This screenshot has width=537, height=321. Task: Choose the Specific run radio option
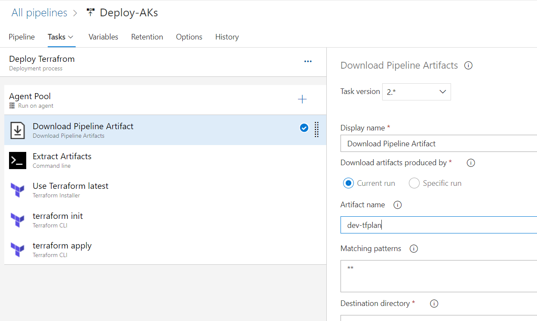(414, 183)
